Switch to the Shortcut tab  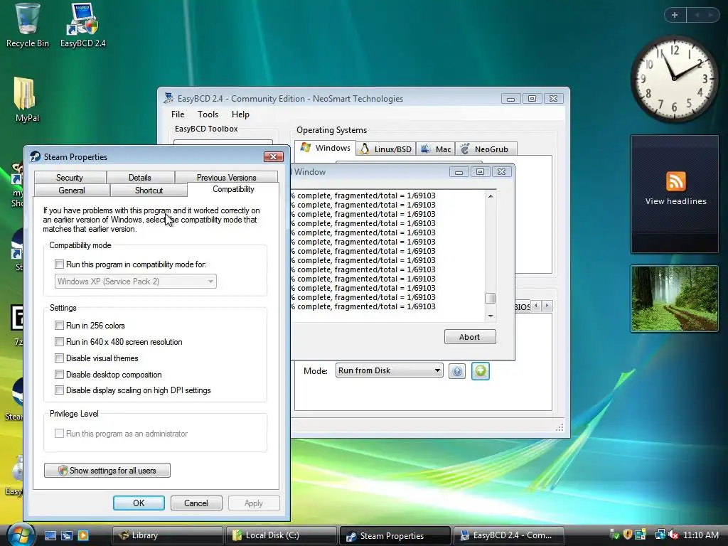click(149, 191)
